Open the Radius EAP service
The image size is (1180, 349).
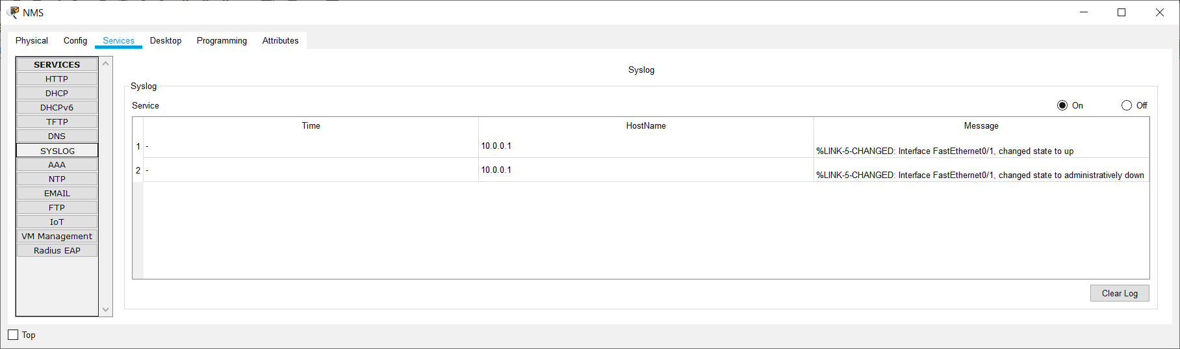click(x=57, y=250)
